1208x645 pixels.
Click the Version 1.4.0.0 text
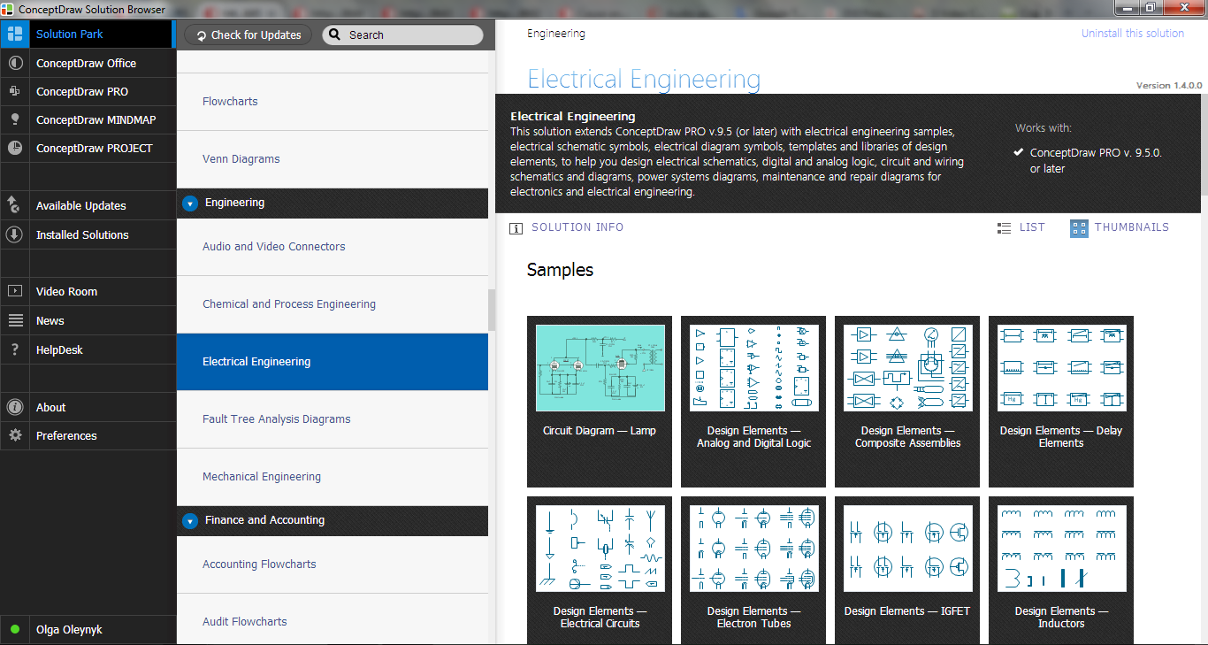pyautogui.click(x=1169, y=86)
